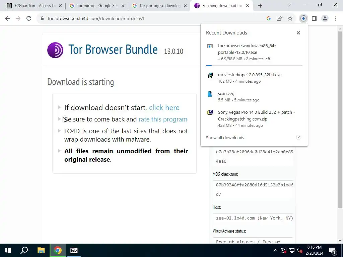343x257 pixels.
Task: Close the Fetching download tab
Action: (248, 6)
